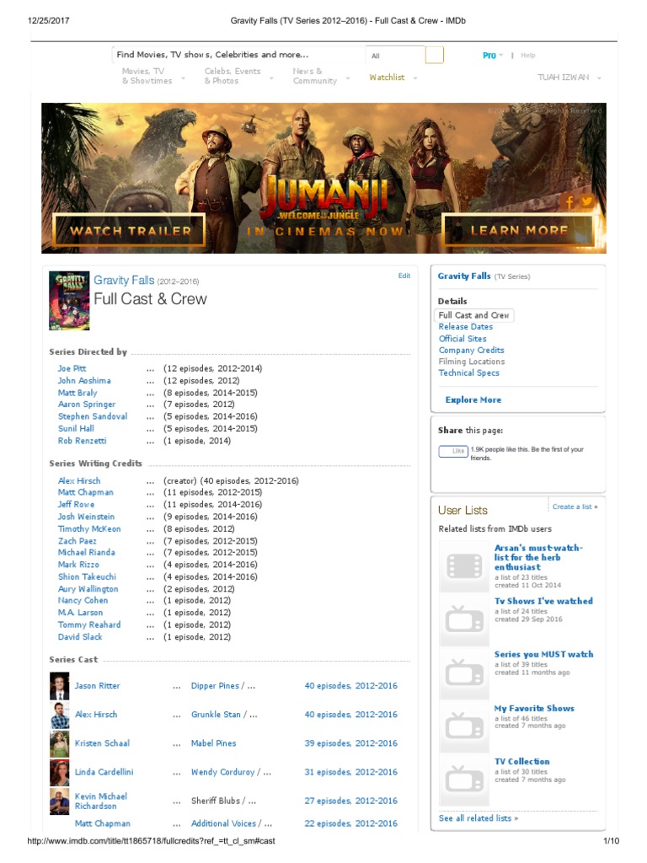Open director Matt Braly's page

78,393
